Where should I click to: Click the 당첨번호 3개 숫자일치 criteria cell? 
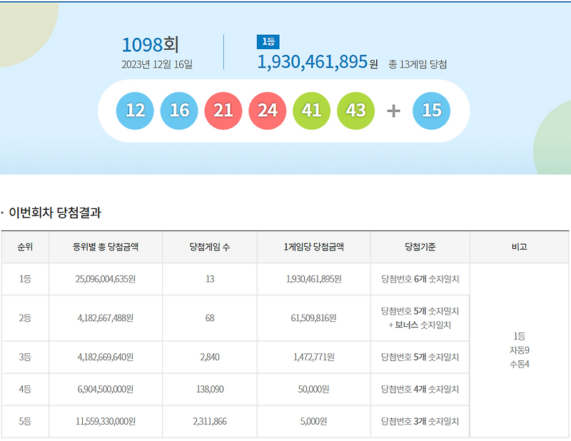point(420,421)
